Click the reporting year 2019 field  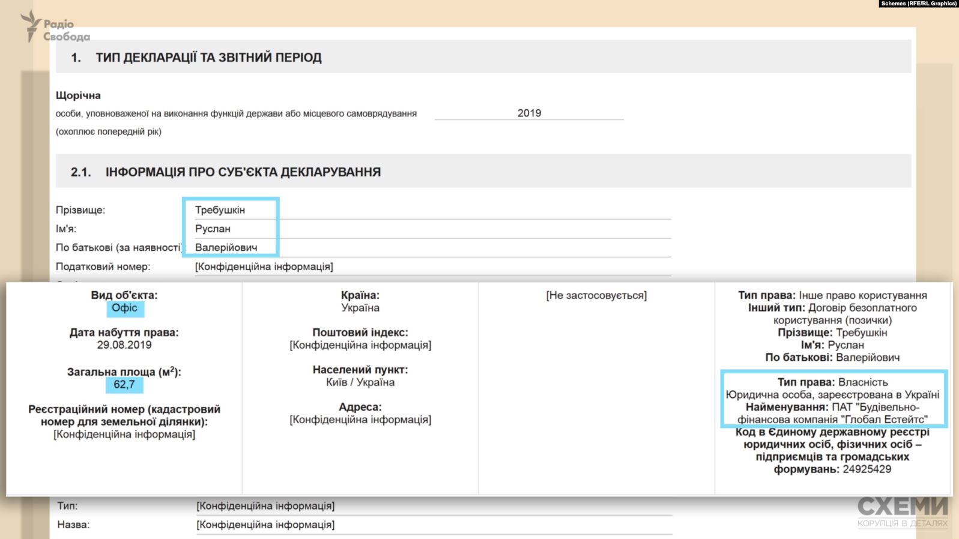coord(529,113)
